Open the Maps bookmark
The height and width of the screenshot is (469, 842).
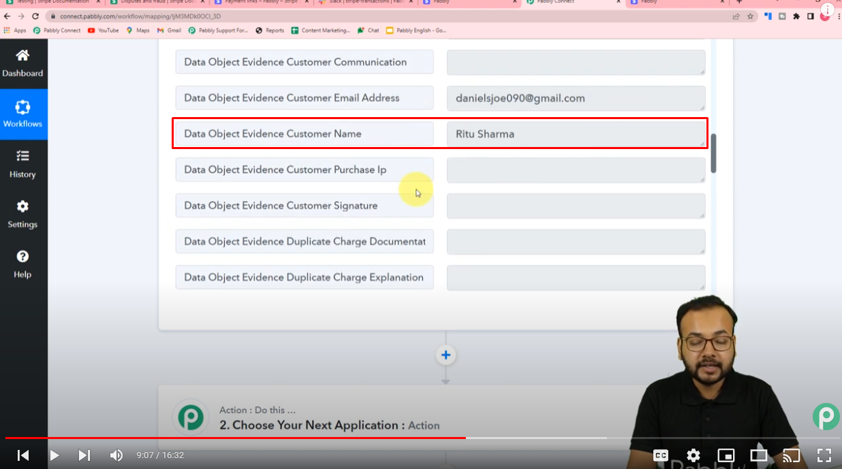138,30
